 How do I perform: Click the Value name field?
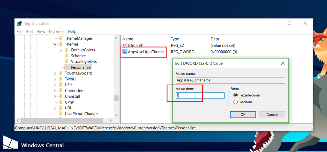pyautogui.click(x=230, y=80)
